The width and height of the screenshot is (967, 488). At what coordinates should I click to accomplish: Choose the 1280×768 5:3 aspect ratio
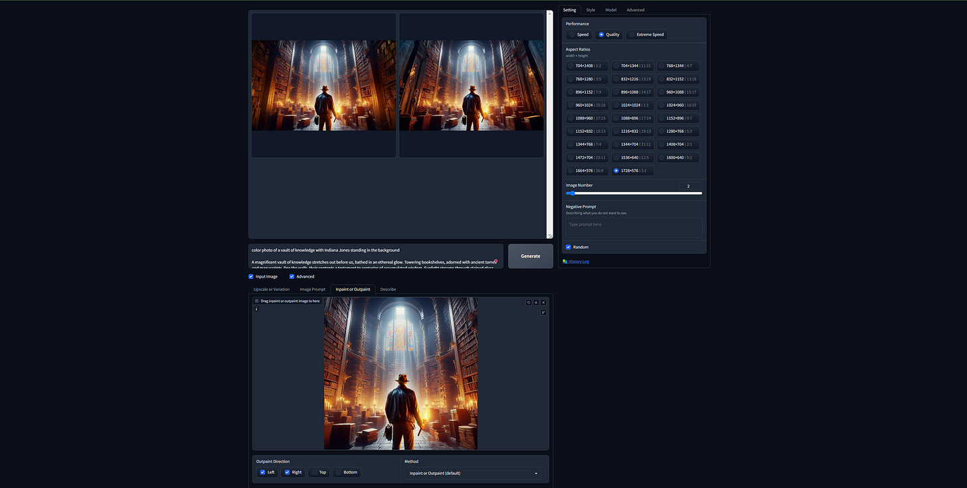678,131
